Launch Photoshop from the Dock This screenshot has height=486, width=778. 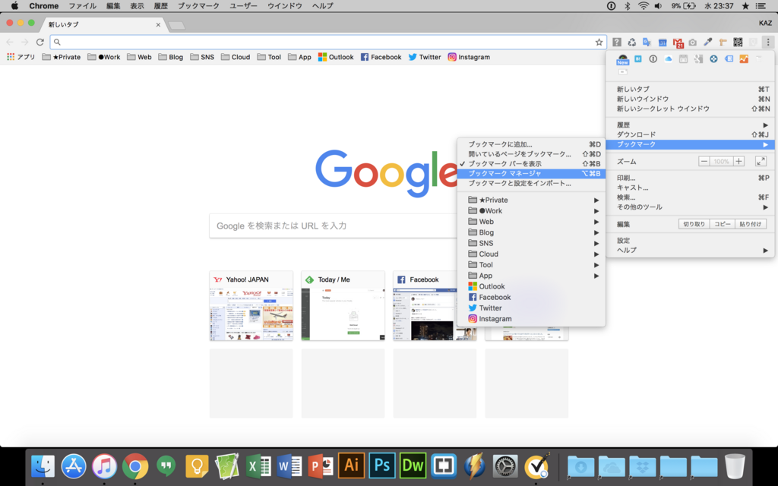pos(382,466)
